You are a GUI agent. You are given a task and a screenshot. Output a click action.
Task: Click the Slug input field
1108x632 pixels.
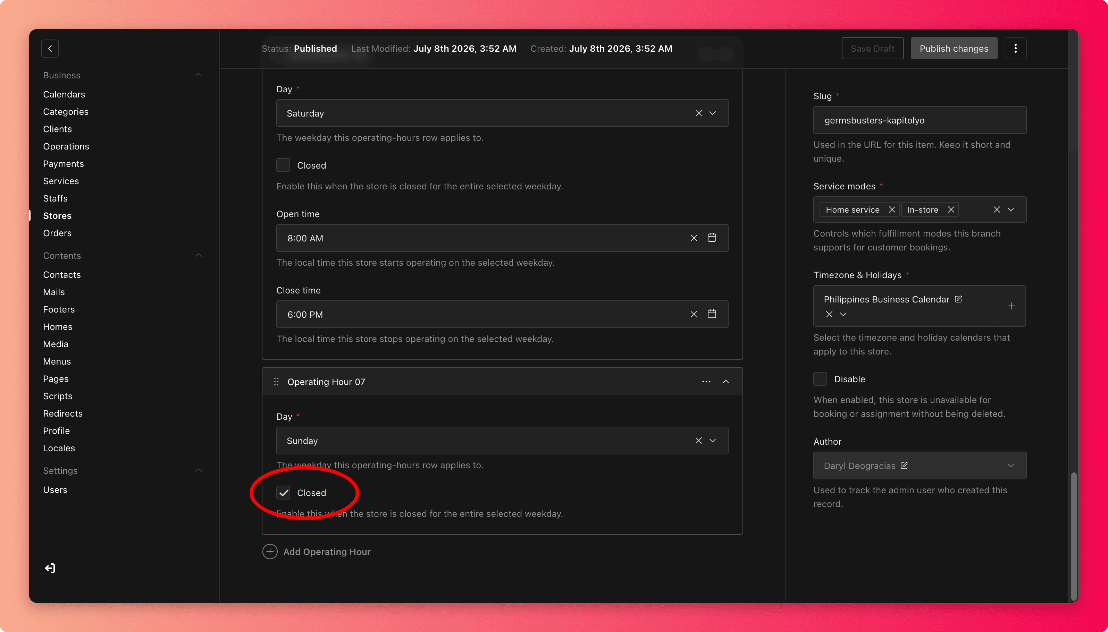click(920, 120)
